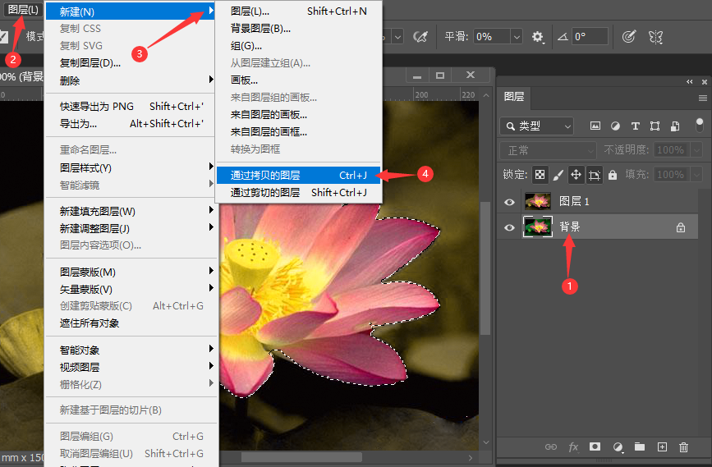Click the 平滑 0% value field
This screenshot has width=712, height=467.
[492, 37]
